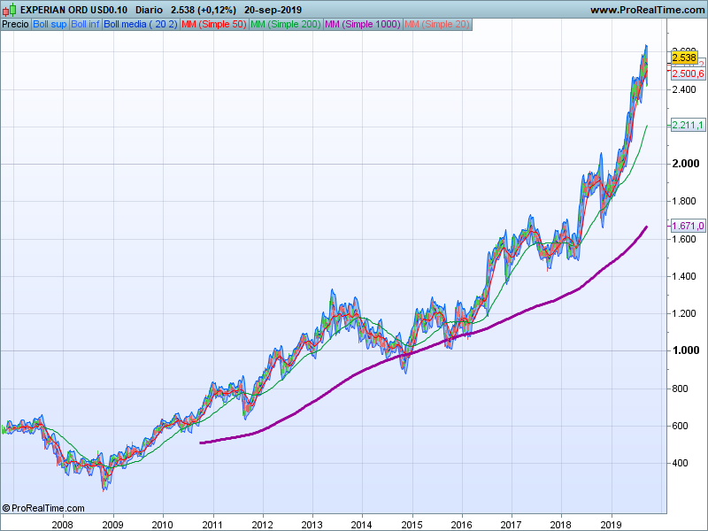708x531 pixels.
Task: Click the 2015 year label on time axis
Action: [412, 525]
